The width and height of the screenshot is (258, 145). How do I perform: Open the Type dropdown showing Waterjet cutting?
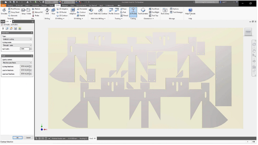pos(17,39)
